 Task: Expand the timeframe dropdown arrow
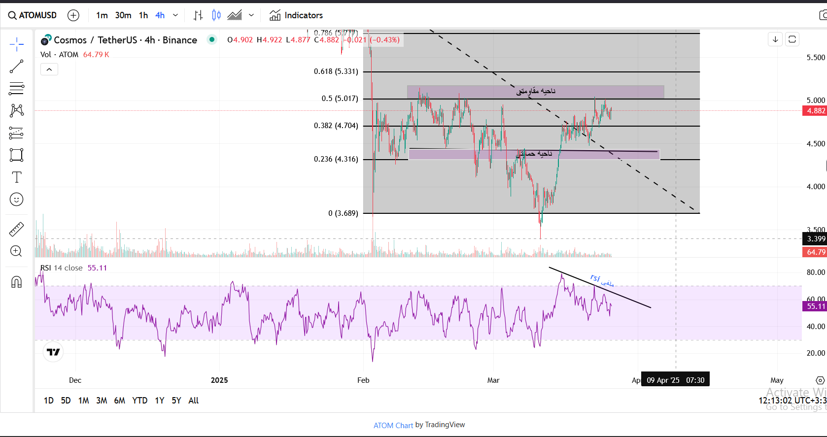pos(175,15)
